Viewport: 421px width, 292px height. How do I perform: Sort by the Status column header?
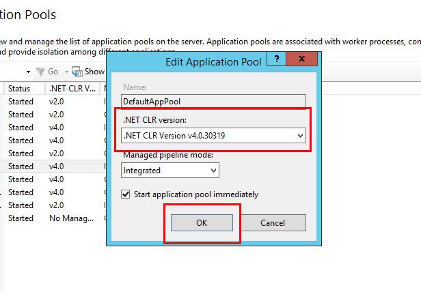pos(25,89)
